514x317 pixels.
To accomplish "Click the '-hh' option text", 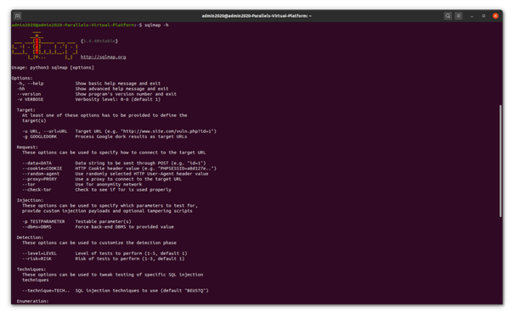I will click(21, 89).
